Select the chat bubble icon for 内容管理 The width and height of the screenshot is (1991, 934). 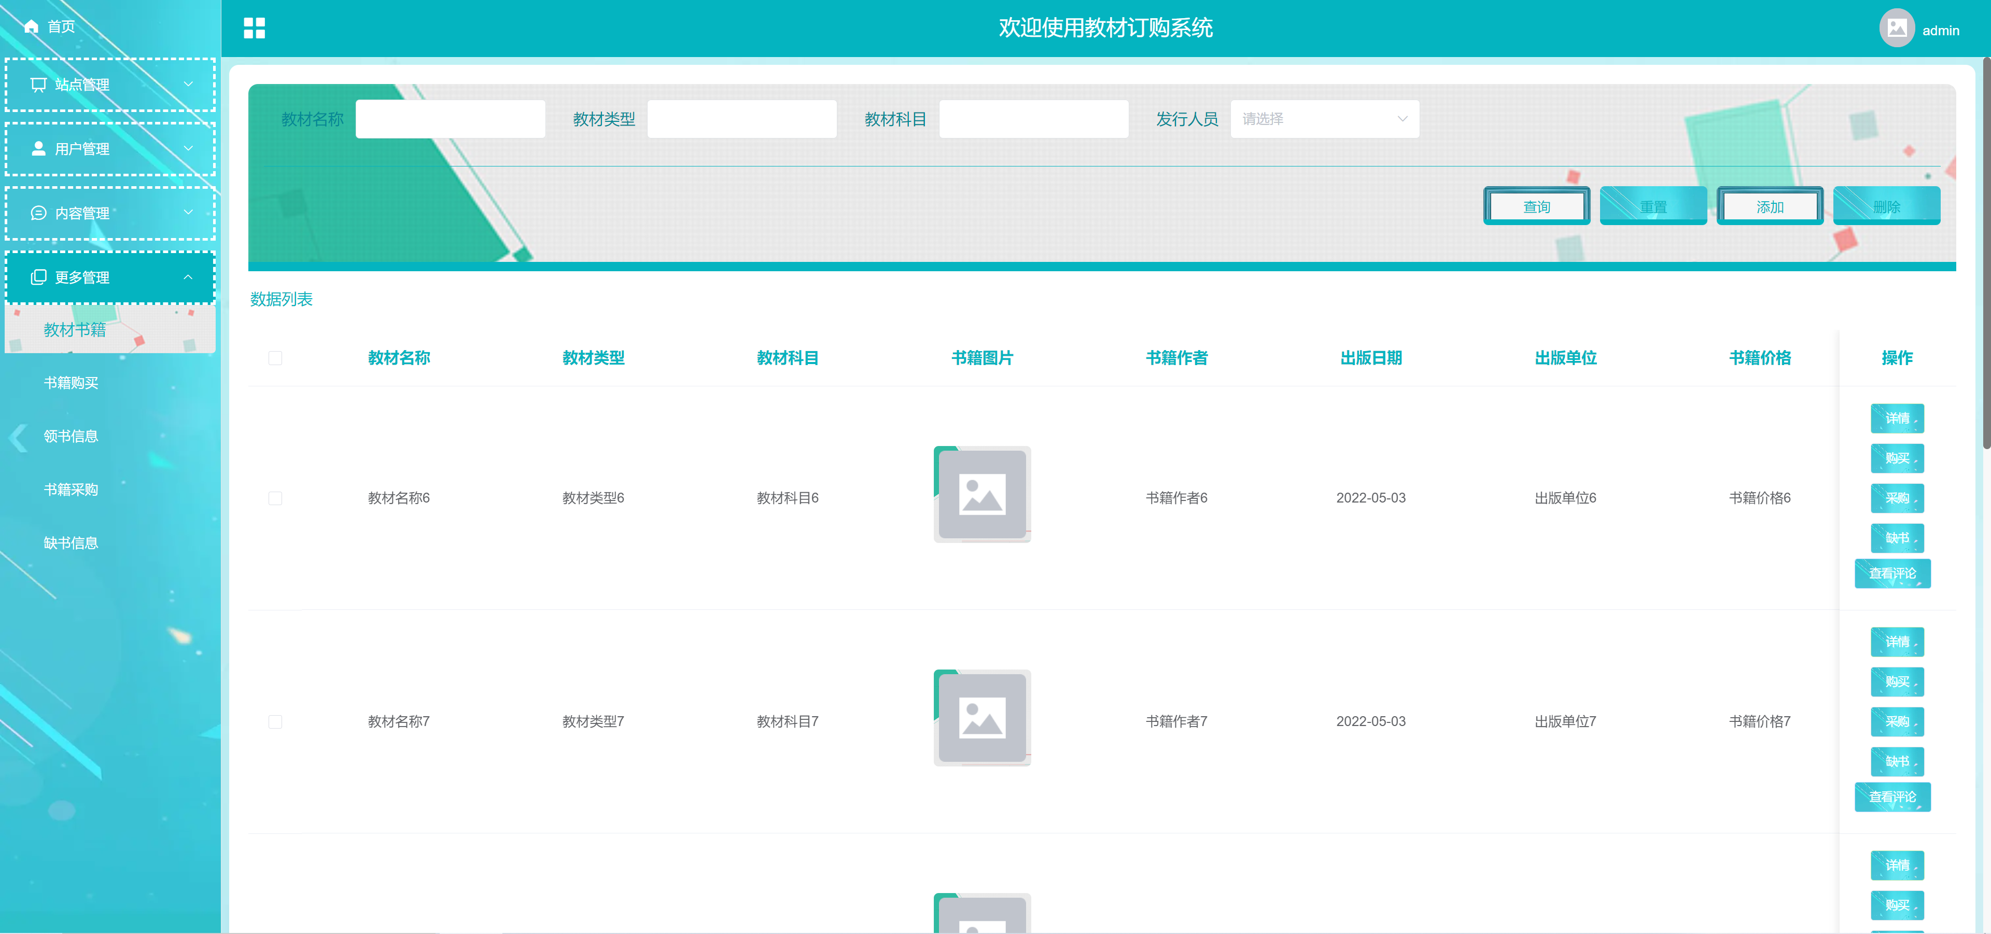click(39, 213)
